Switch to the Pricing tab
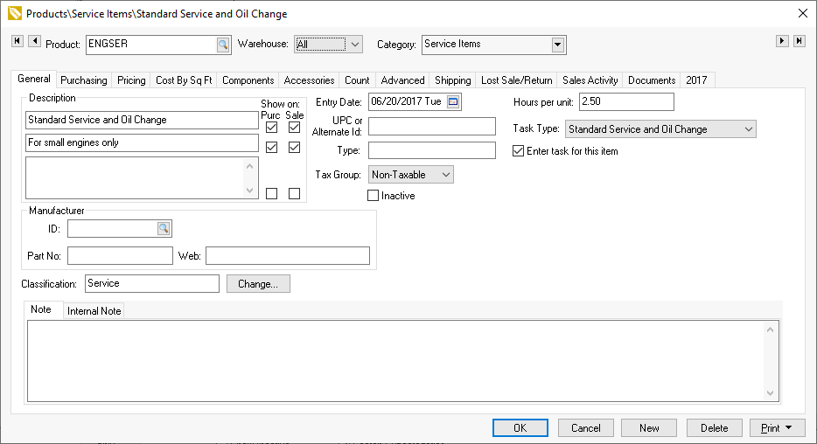 pyautogui.click(x=131, y=80)
